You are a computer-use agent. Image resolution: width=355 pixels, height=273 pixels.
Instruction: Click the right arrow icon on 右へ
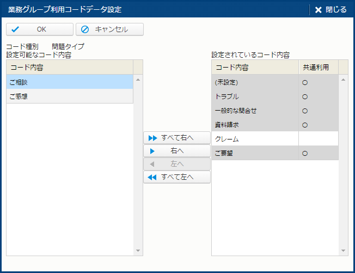coord(152,151)
